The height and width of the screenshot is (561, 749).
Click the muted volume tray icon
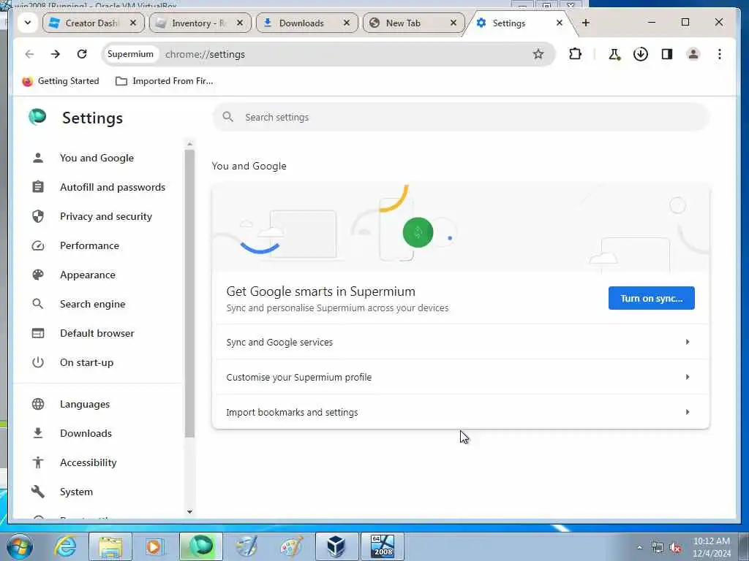click(675, 548)
